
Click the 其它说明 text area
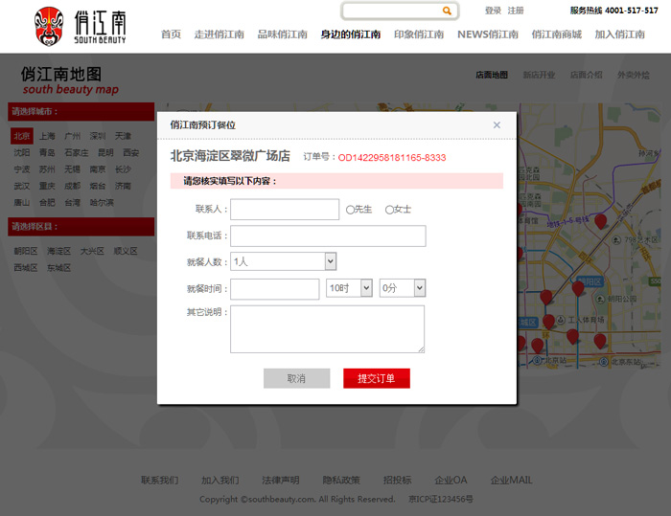coord(328,328)
